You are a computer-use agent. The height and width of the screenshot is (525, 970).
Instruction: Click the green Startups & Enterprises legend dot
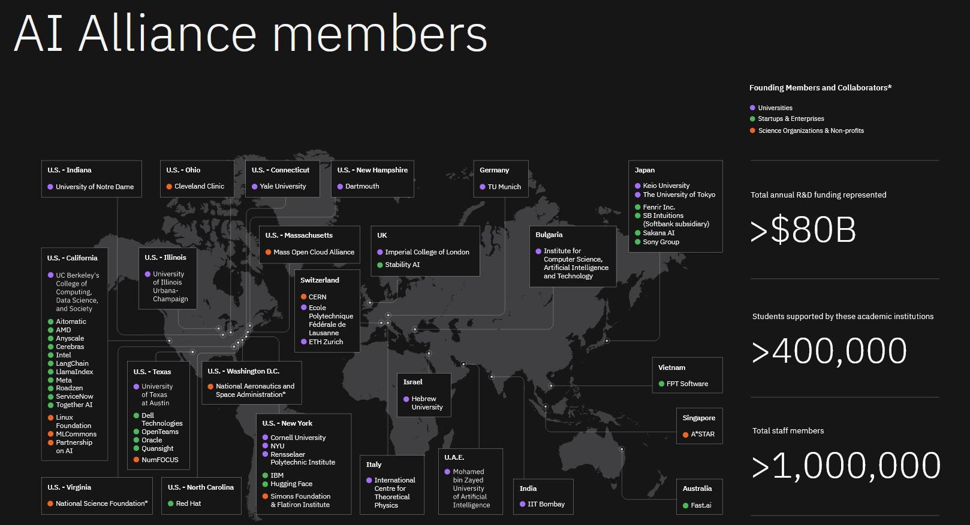(752, 119)
